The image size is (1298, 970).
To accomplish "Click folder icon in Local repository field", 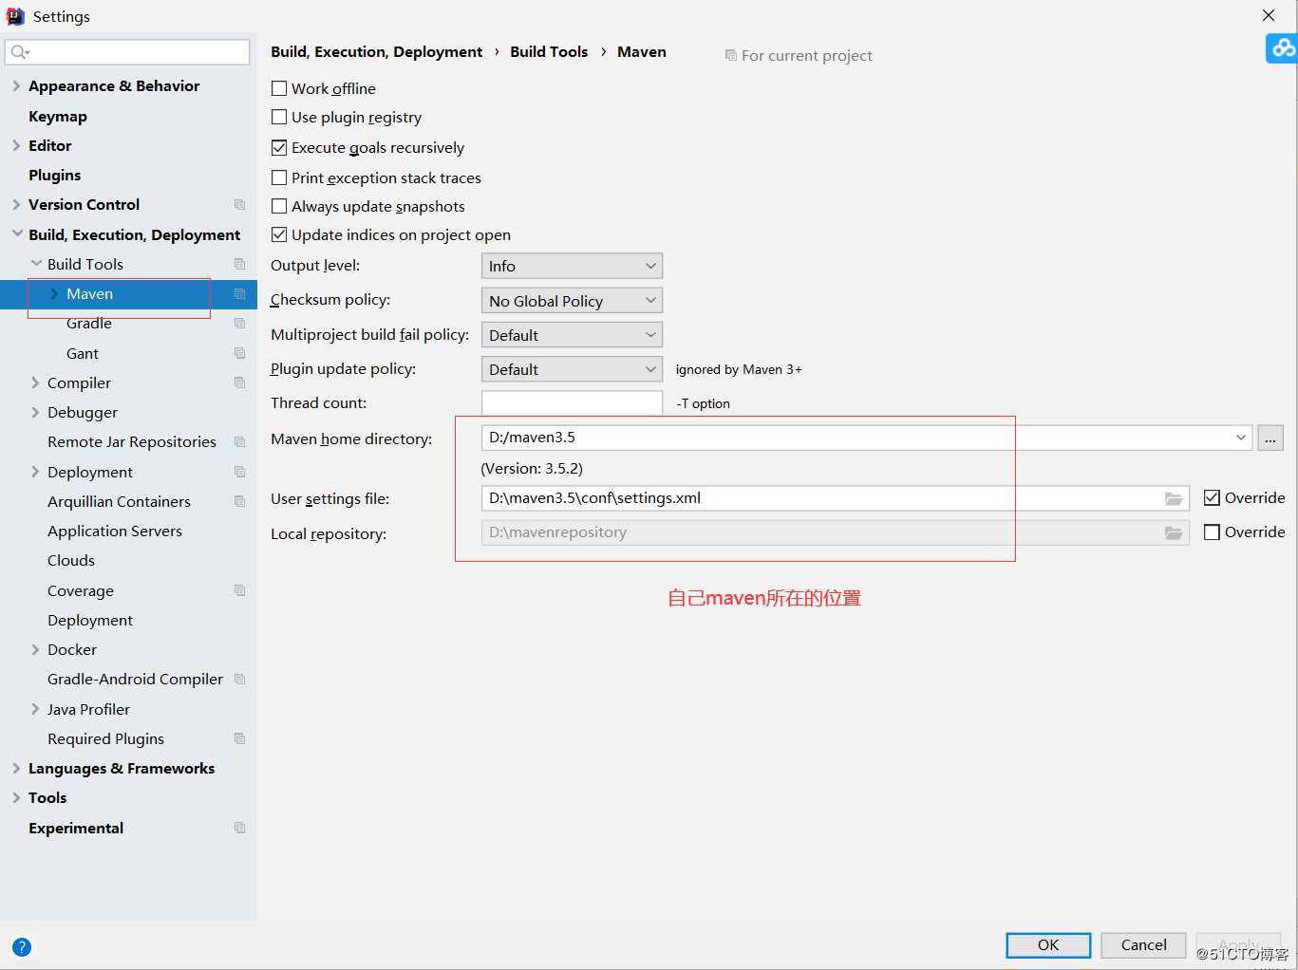I will point(1174,532).
